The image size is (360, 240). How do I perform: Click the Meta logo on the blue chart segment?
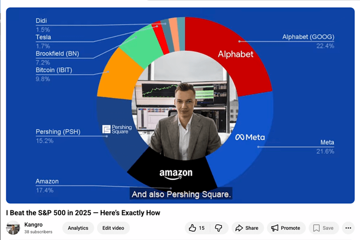[x=250, y=137]
